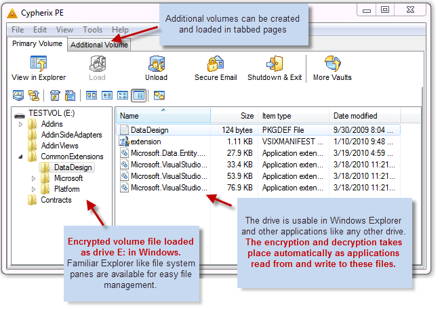The image size is (442, 309).
Task: Select the extension VSIXMANIFEST file
Action: [258, 142]
